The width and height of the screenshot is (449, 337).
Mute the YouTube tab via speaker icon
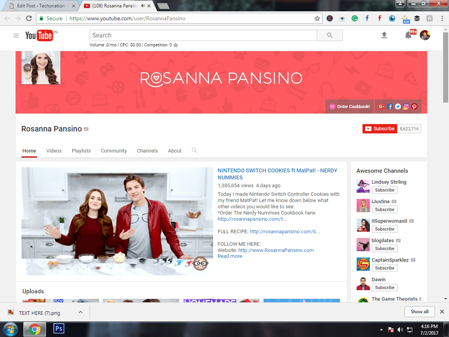143,6
